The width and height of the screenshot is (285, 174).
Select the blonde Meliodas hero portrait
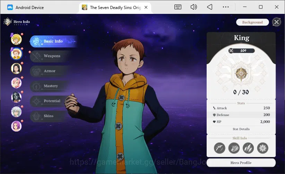[16, 40]
